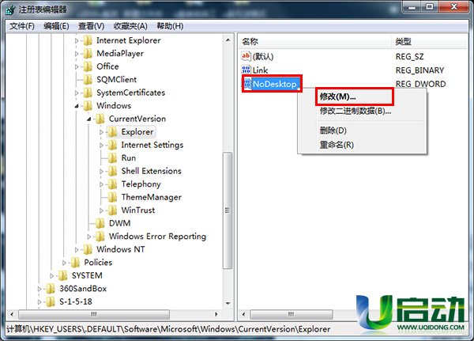
Task: Click the Policies folder icon
Action: tap(75, 262)
